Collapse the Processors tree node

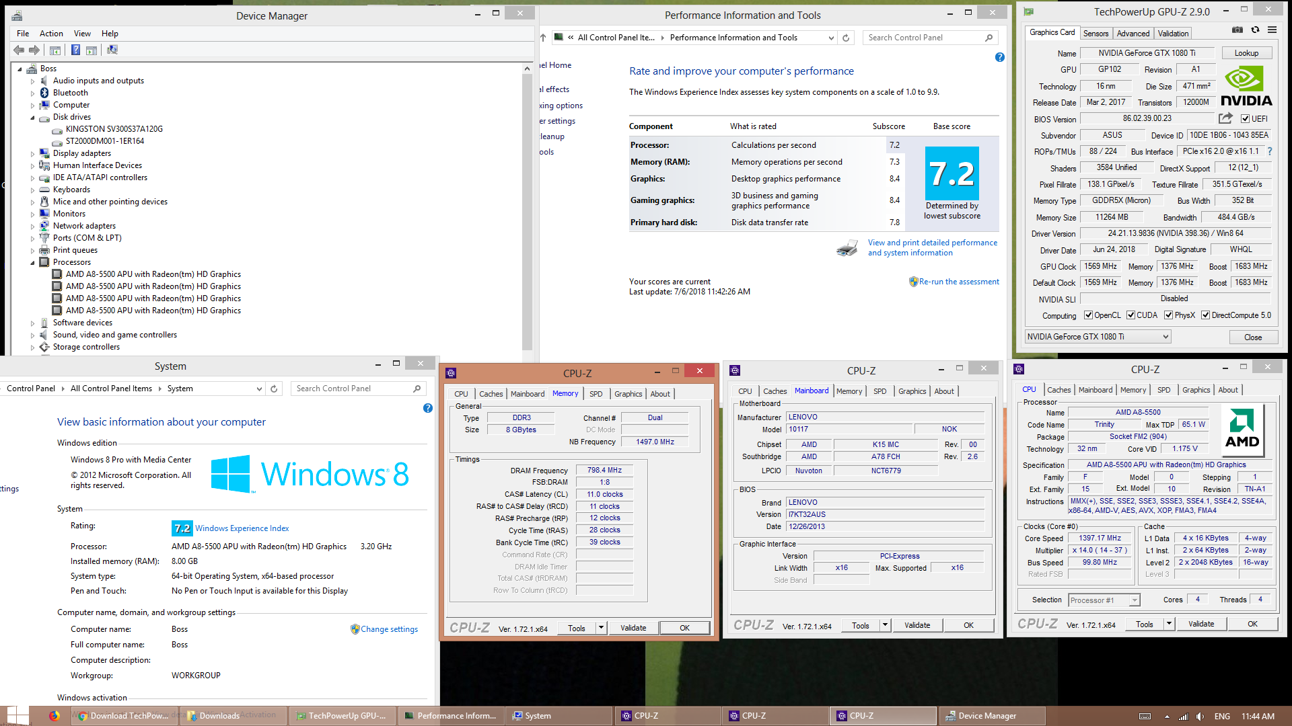tap(32, 262)
